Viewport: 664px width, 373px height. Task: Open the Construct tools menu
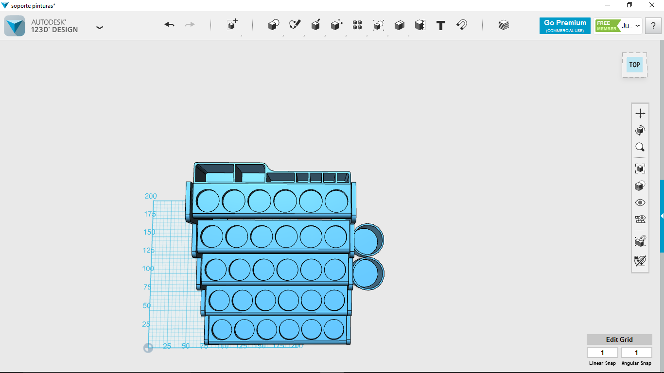pos(315,25)
